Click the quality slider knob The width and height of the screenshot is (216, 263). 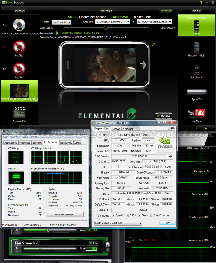pyautogui.click(x=106, y=28)
